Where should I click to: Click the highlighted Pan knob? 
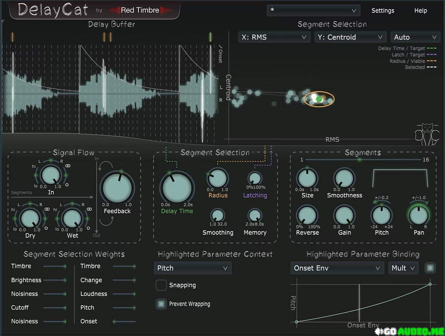[419, 215]
